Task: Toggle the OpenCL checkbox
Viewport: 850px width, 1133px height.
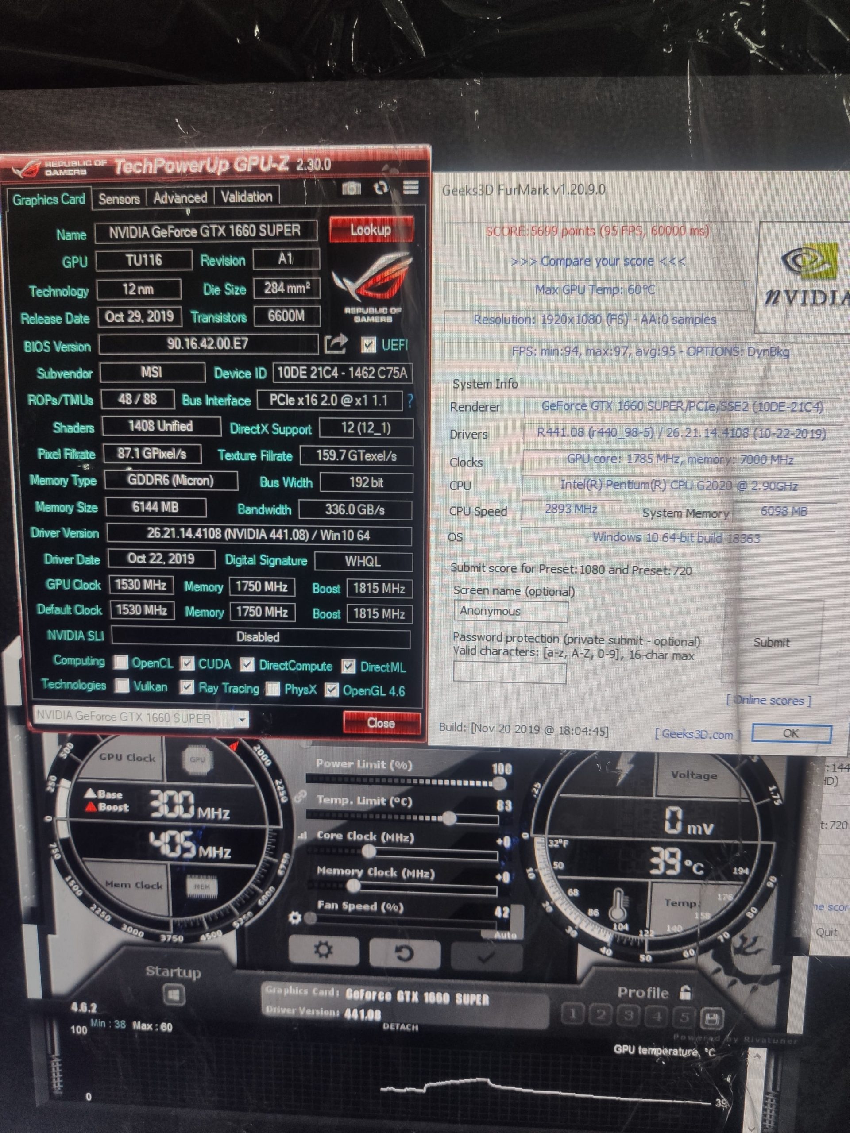Action: click(121, 662)
